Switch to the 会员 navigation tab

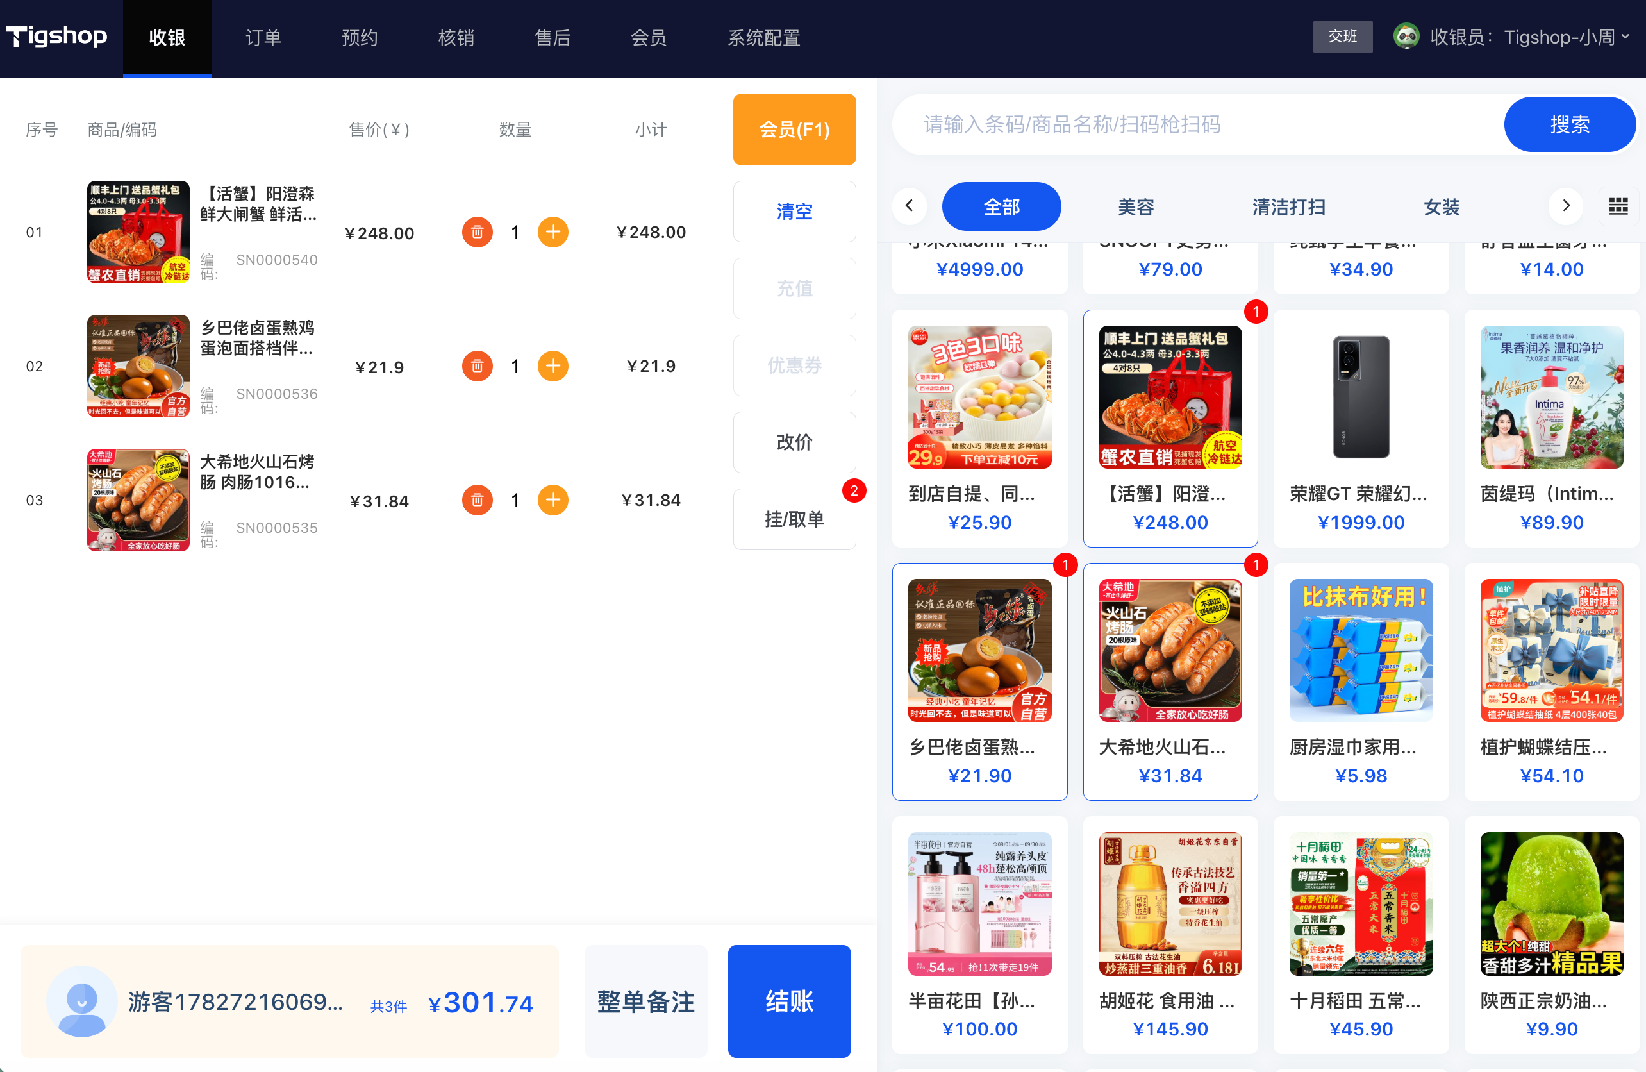pos(649,38)
